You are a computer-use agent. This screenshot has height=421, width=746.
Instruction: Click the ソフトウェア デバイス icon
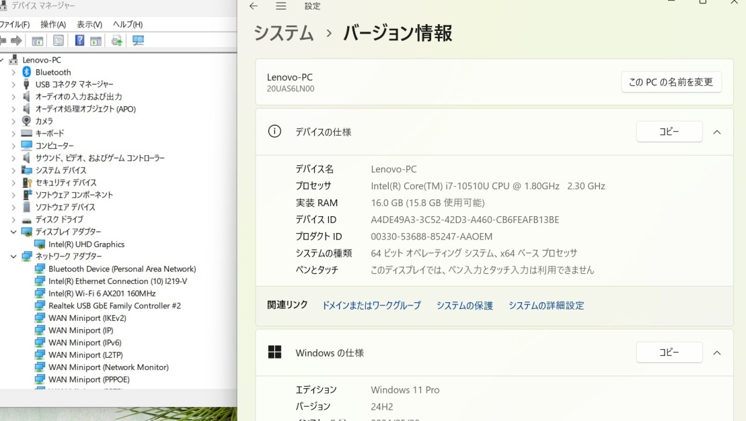tap(27, 207)
